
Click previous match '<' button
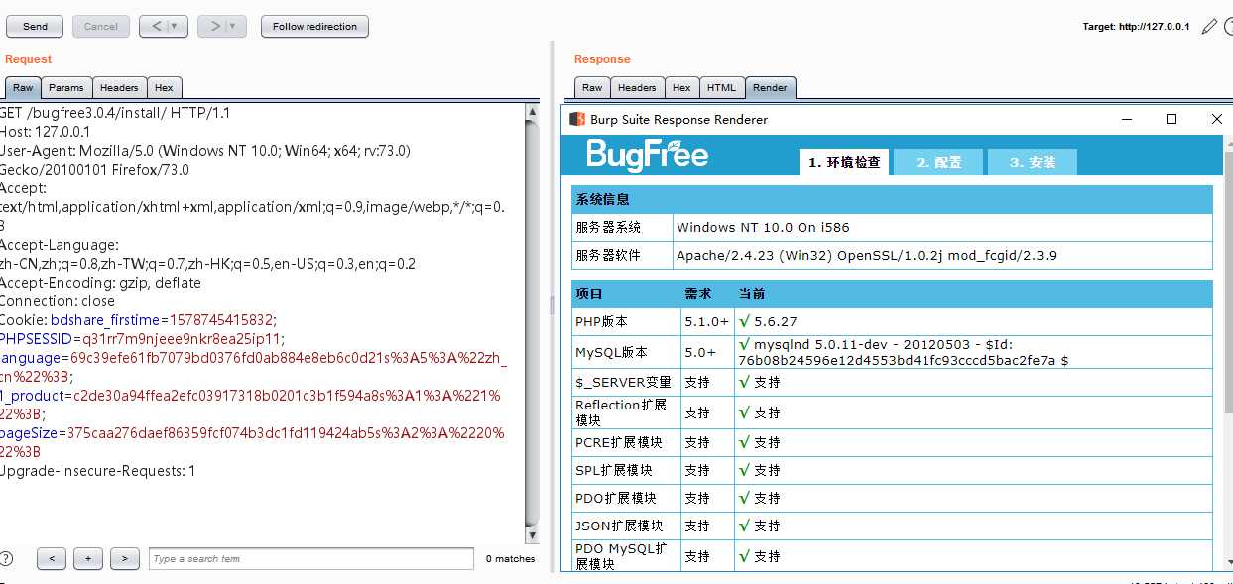52,559
